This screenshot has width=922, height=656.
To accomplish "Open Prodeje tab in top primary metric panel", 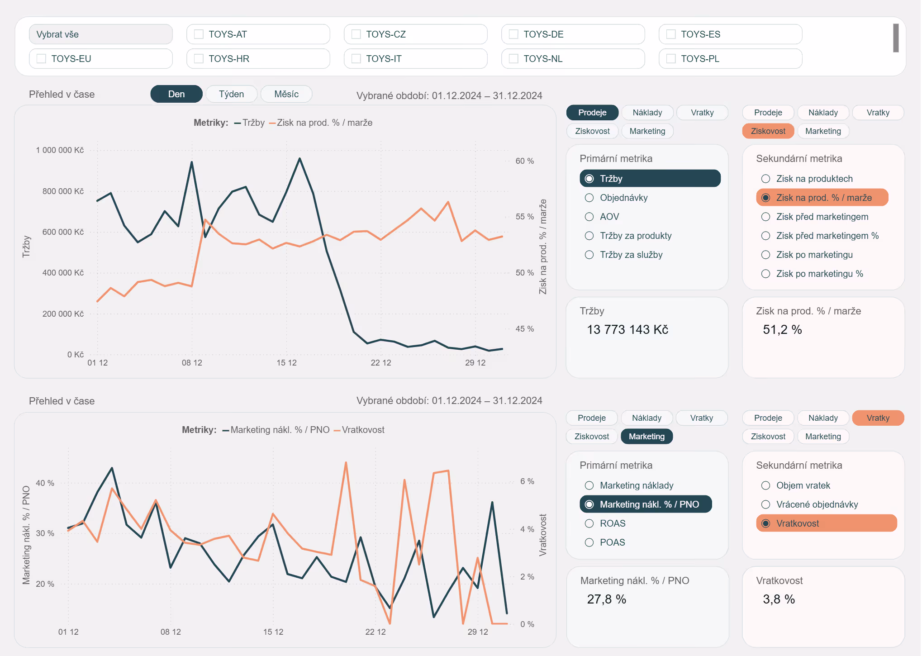I will [x=592, y=113].
